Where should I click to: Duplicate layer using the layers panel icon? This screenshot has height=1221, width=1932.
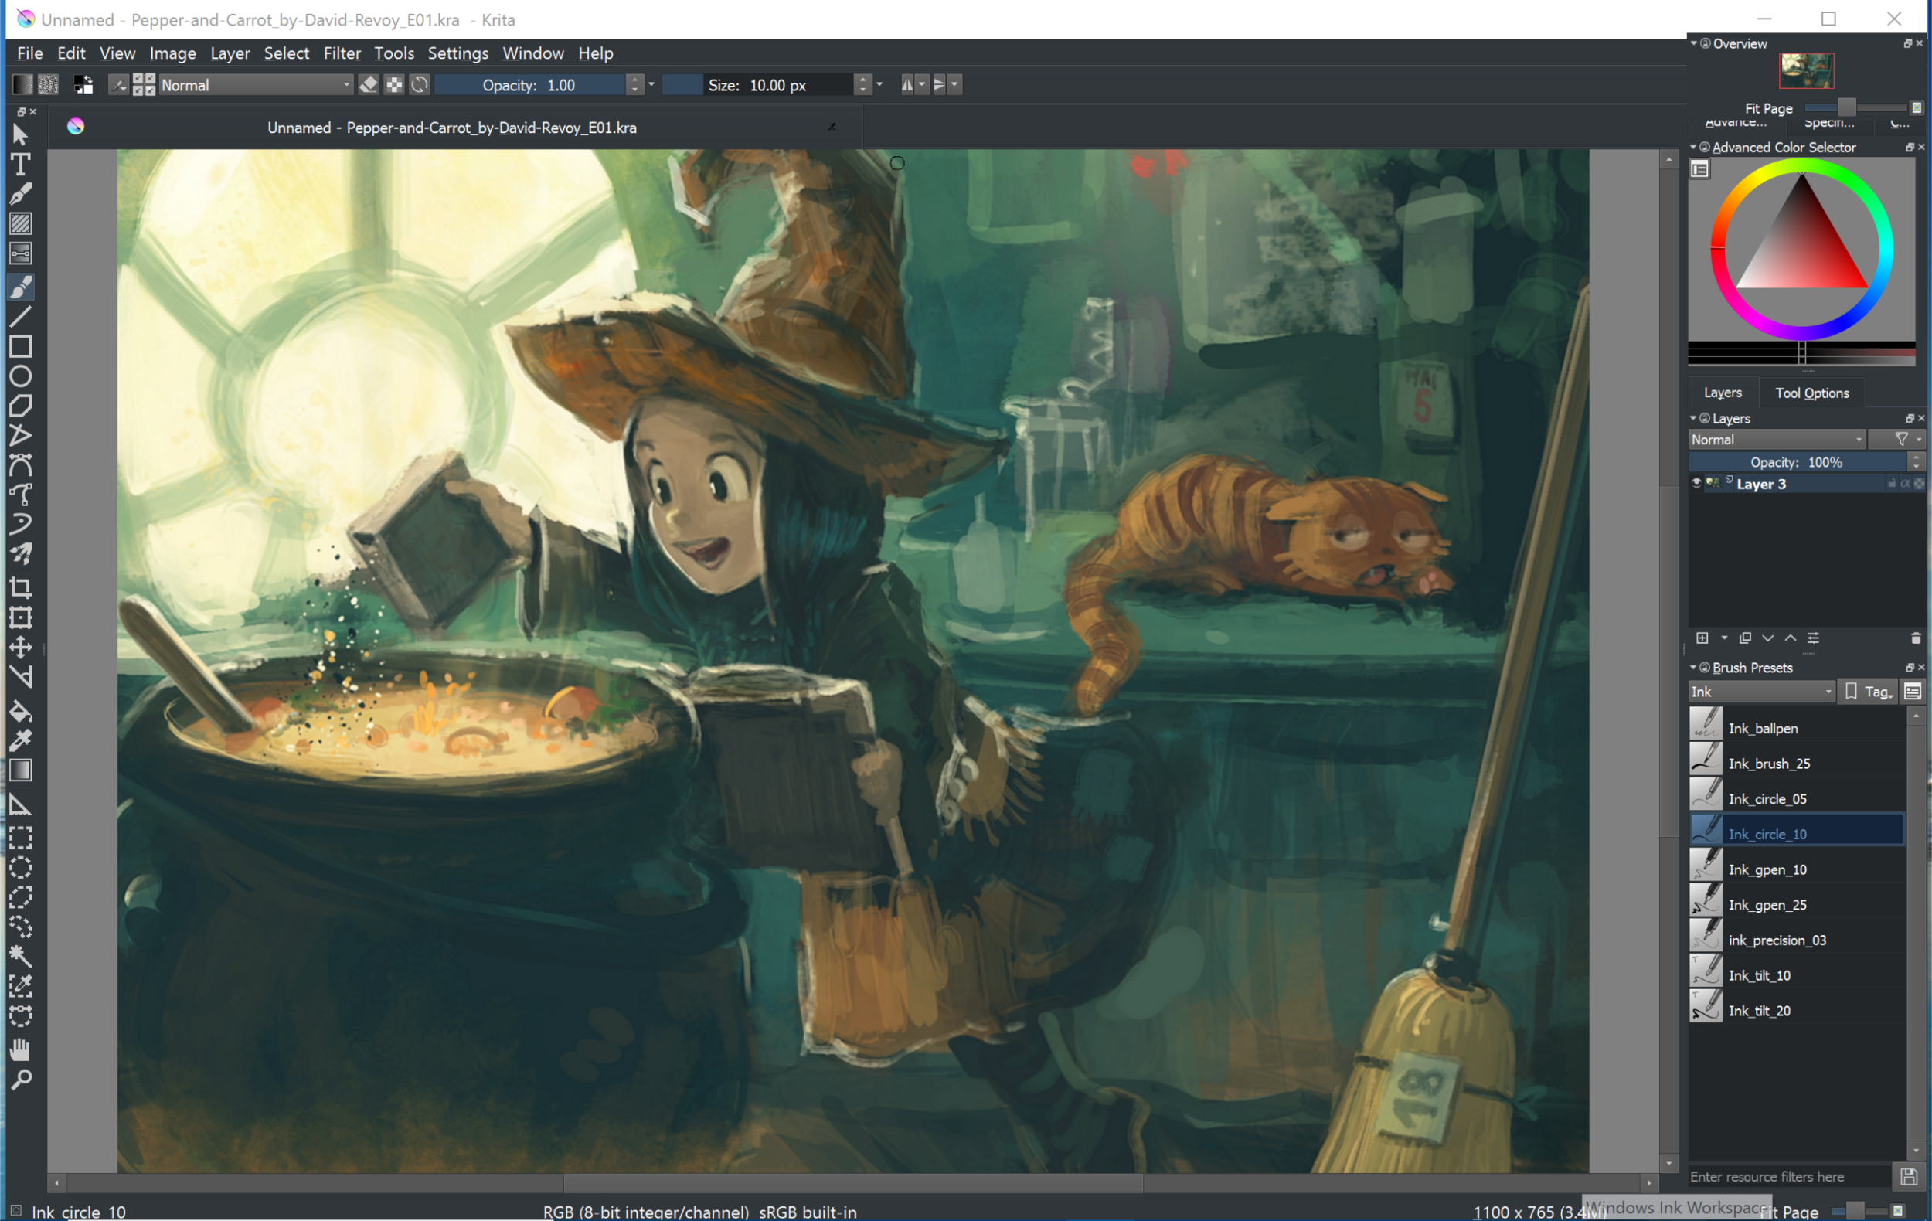(x=1745, y=638)
